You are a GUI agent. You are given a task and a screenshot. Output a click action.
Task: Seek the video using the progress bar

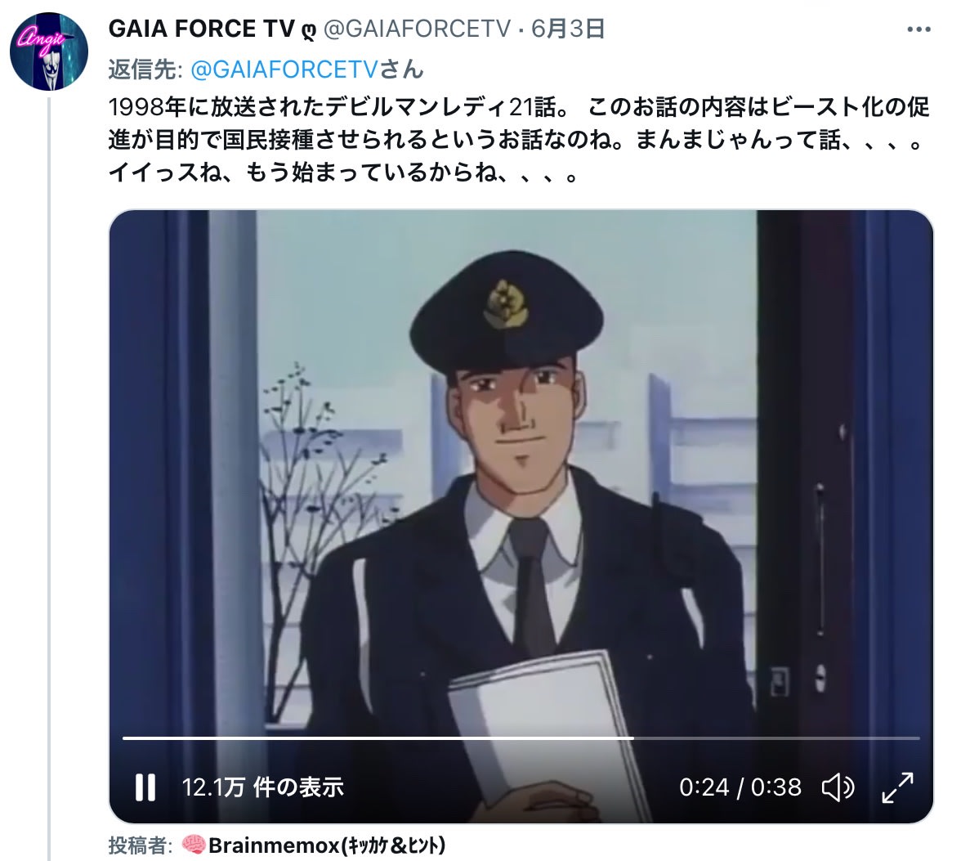(521, 738)
